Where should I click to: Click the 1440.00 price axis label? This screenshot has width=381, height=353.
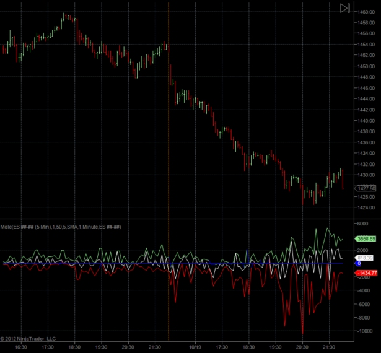365,121
